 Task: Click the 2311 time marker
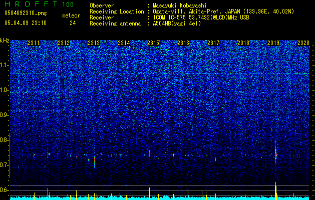(34, 43)
